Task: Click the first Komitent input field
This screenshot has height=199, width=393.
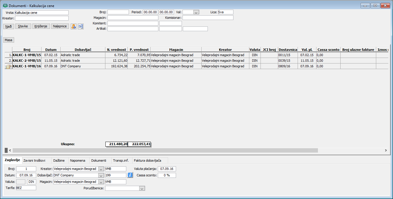Action: [133, 23]
